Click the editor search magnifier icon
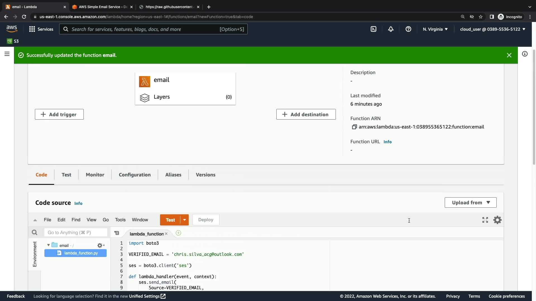Screen dimensions: 536x301 tap(34, 232)
